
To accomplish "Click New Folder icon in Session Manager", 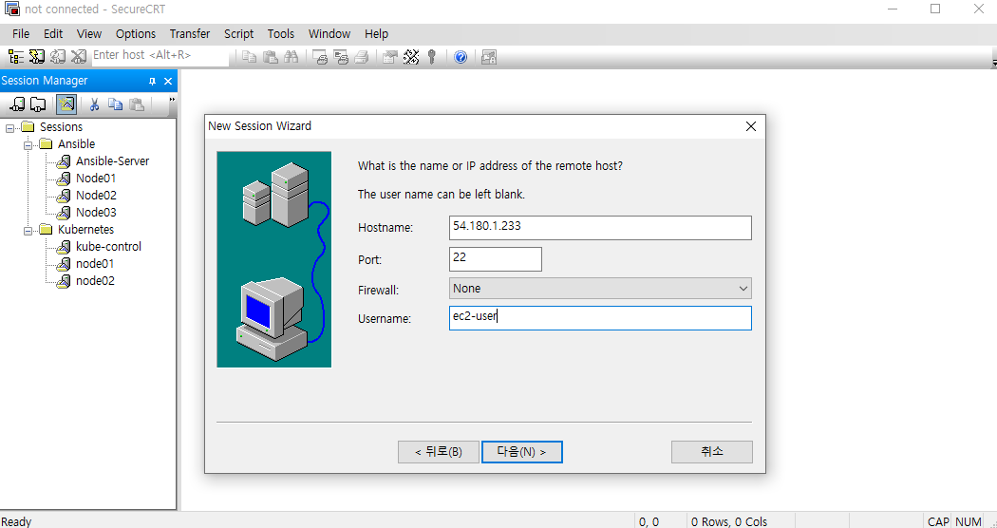I will pyautogui.click(x=38, y=104).
